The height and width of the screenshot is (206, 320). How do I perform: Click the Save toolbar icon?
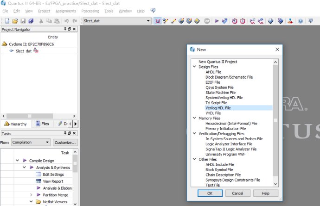(x=23, y=21)
